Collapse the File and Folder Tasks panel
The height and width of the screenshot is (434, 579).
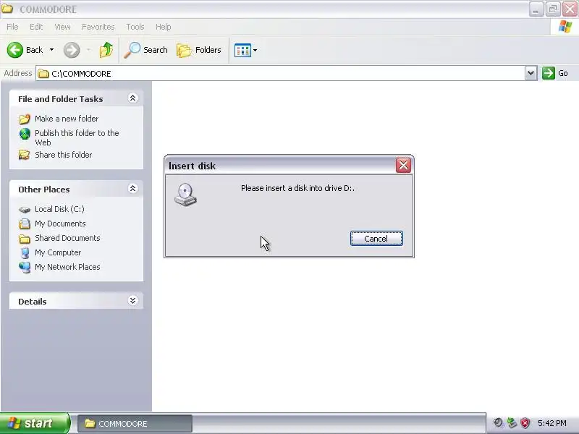(x=132, y=98)
